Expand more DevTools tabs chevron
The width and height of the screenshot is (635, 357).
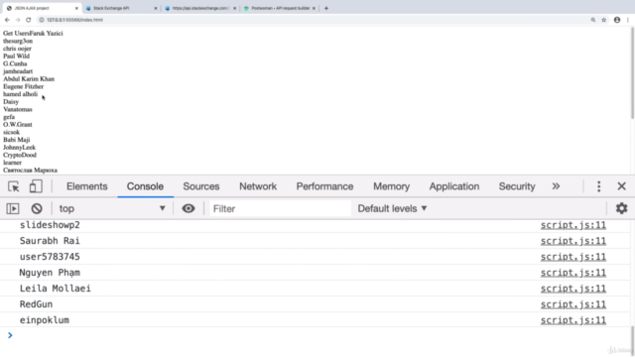556,186
